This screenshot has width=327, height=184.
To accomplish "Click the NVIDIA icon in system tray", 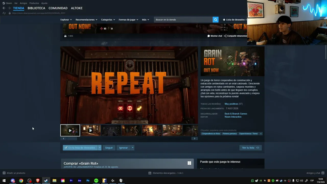I will pos(261,181).
